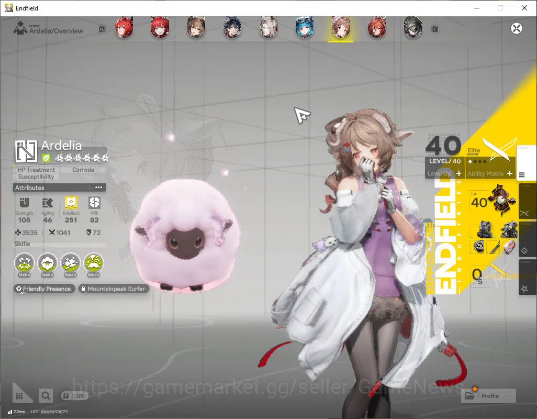Open the Ability Matrix plus button
Viewport: 537px width, 419px height.
(x=510, y=174)
